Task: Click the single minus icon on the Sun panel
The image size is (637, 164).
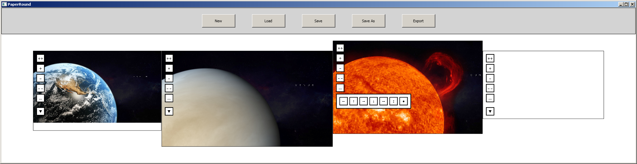Action: coord(340,68)
